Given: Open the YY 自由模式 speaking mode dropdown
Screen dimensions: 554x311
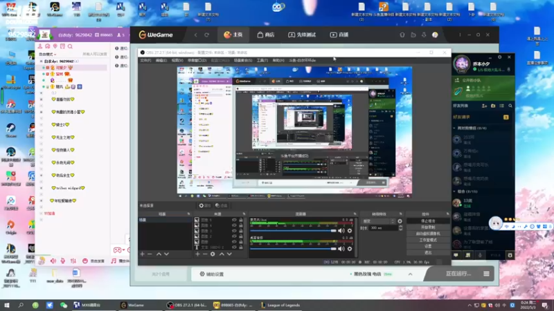Looking at the screenshot, I should (x=47, y=55).
